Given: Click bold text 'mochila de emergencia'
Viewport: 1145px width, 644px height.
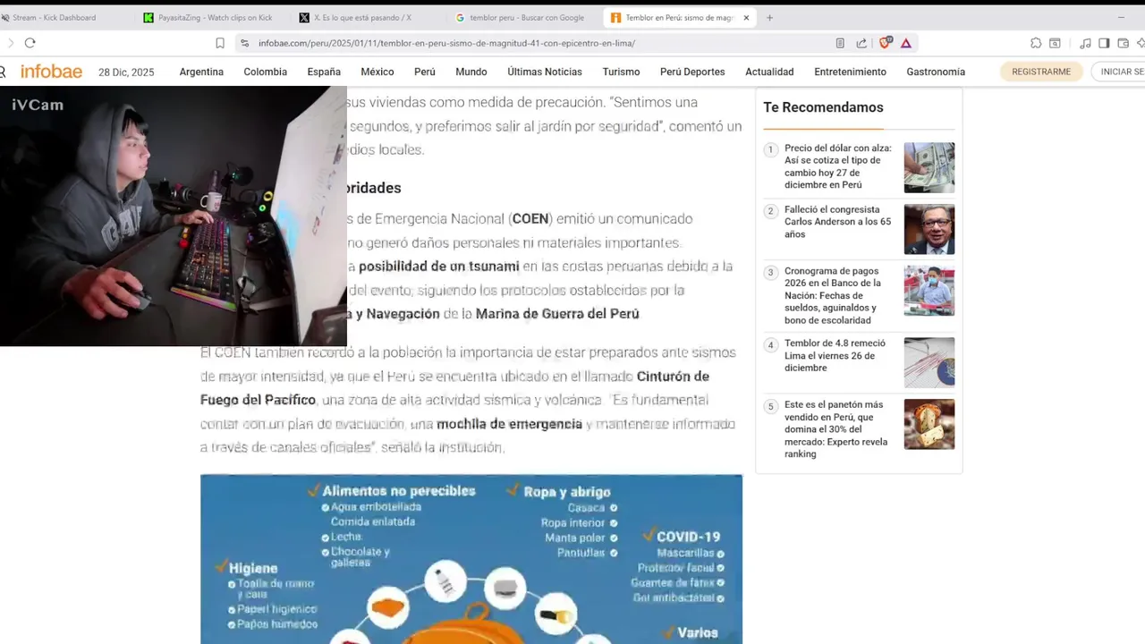Looking at the screenshot, I should (x=510, y=424).
